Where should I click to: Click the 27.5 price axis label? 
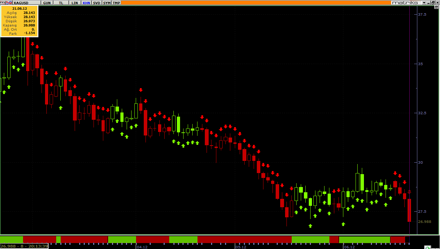tap(422, 211)
